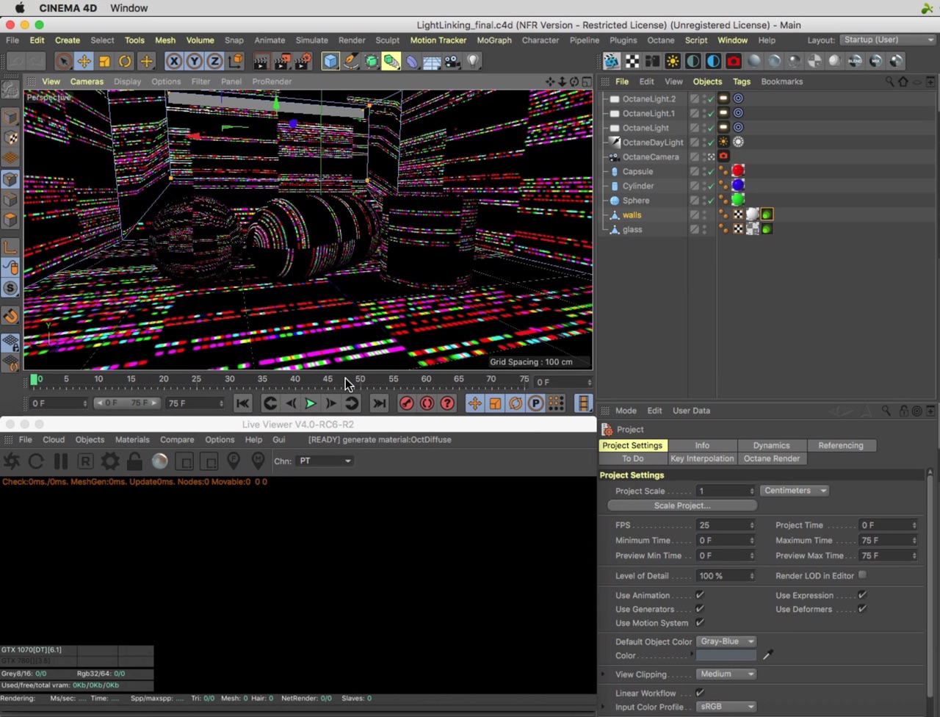Click the Pause render icon in Live Viewer
The image size is (940, 717).
61,461
